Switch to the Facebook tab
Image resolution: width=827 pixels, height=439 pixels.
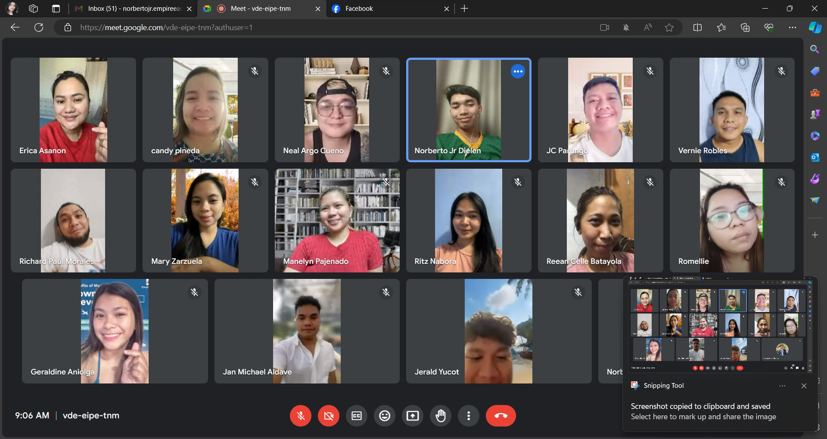(391, 9)
